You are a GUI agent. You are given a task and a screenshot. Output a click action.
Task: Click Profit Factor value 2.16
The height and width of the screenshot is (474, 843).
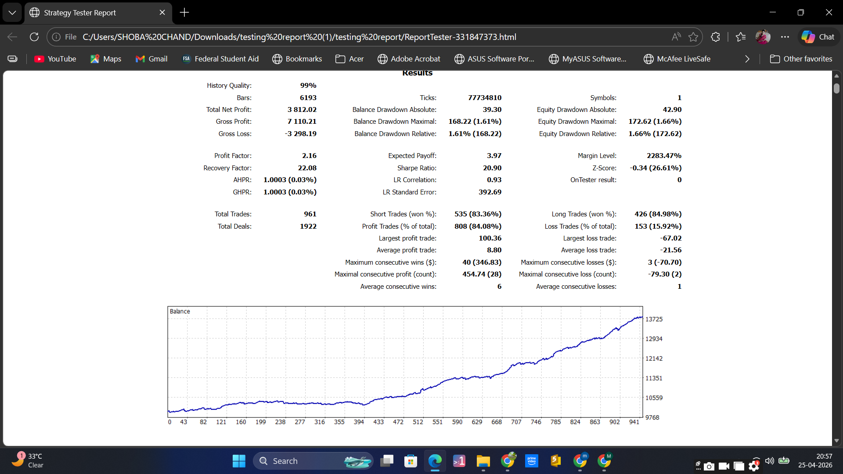click(x=309, y=156)
